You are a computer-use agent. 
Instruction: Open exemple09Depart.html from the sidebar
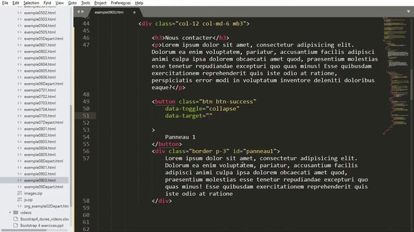(43, 187)
